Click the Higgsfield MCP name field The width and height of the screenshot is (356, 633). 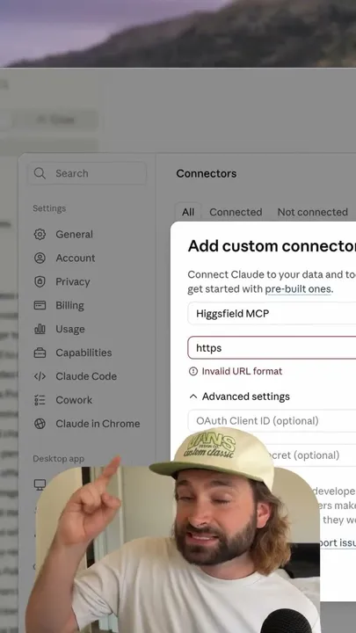pos(272,313)
